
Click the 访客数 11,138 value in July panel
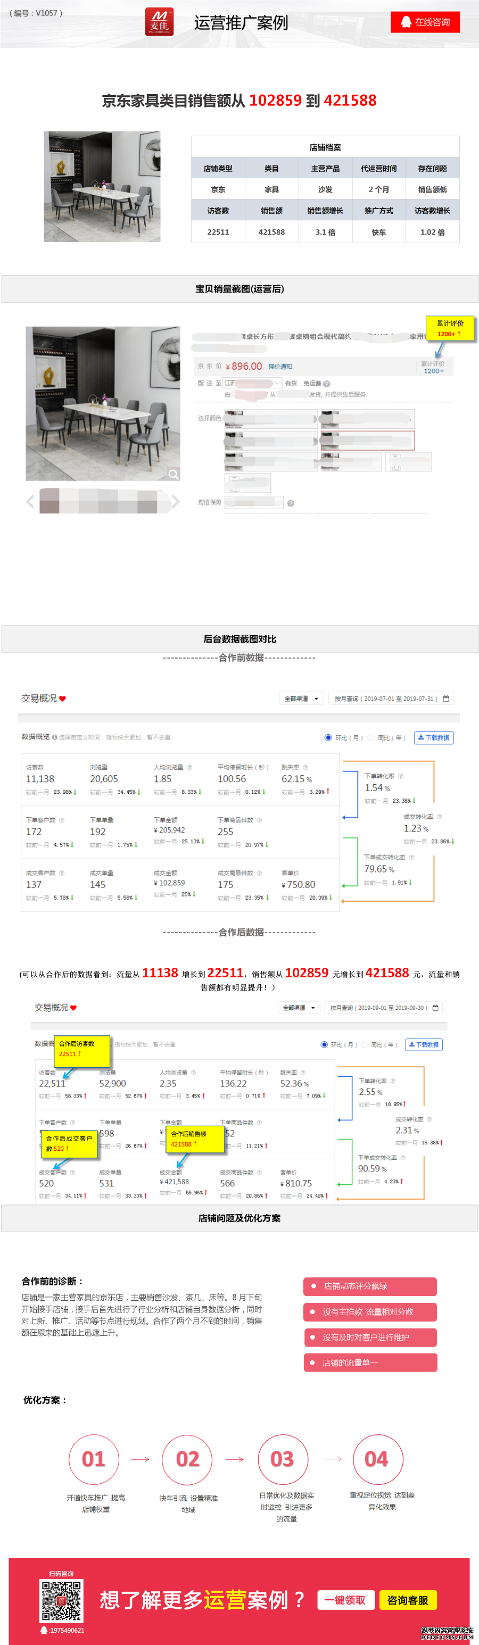click(x=40, y=779)
